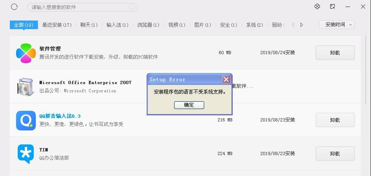Switch to 安全(1) tab
Screen dimensions: 371x176
tap(229, 25)
